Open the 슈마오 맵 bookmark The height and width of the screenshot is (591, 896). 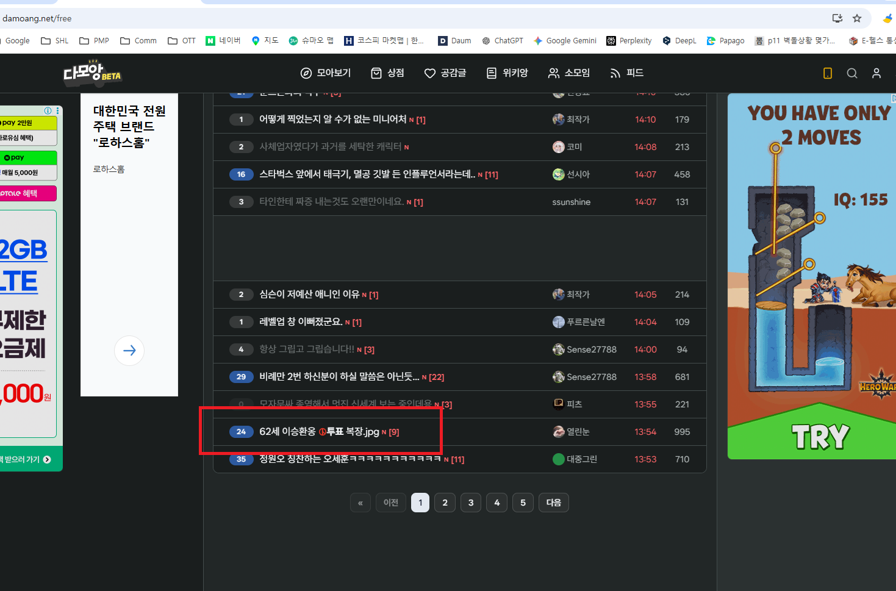tap(311, 41)
